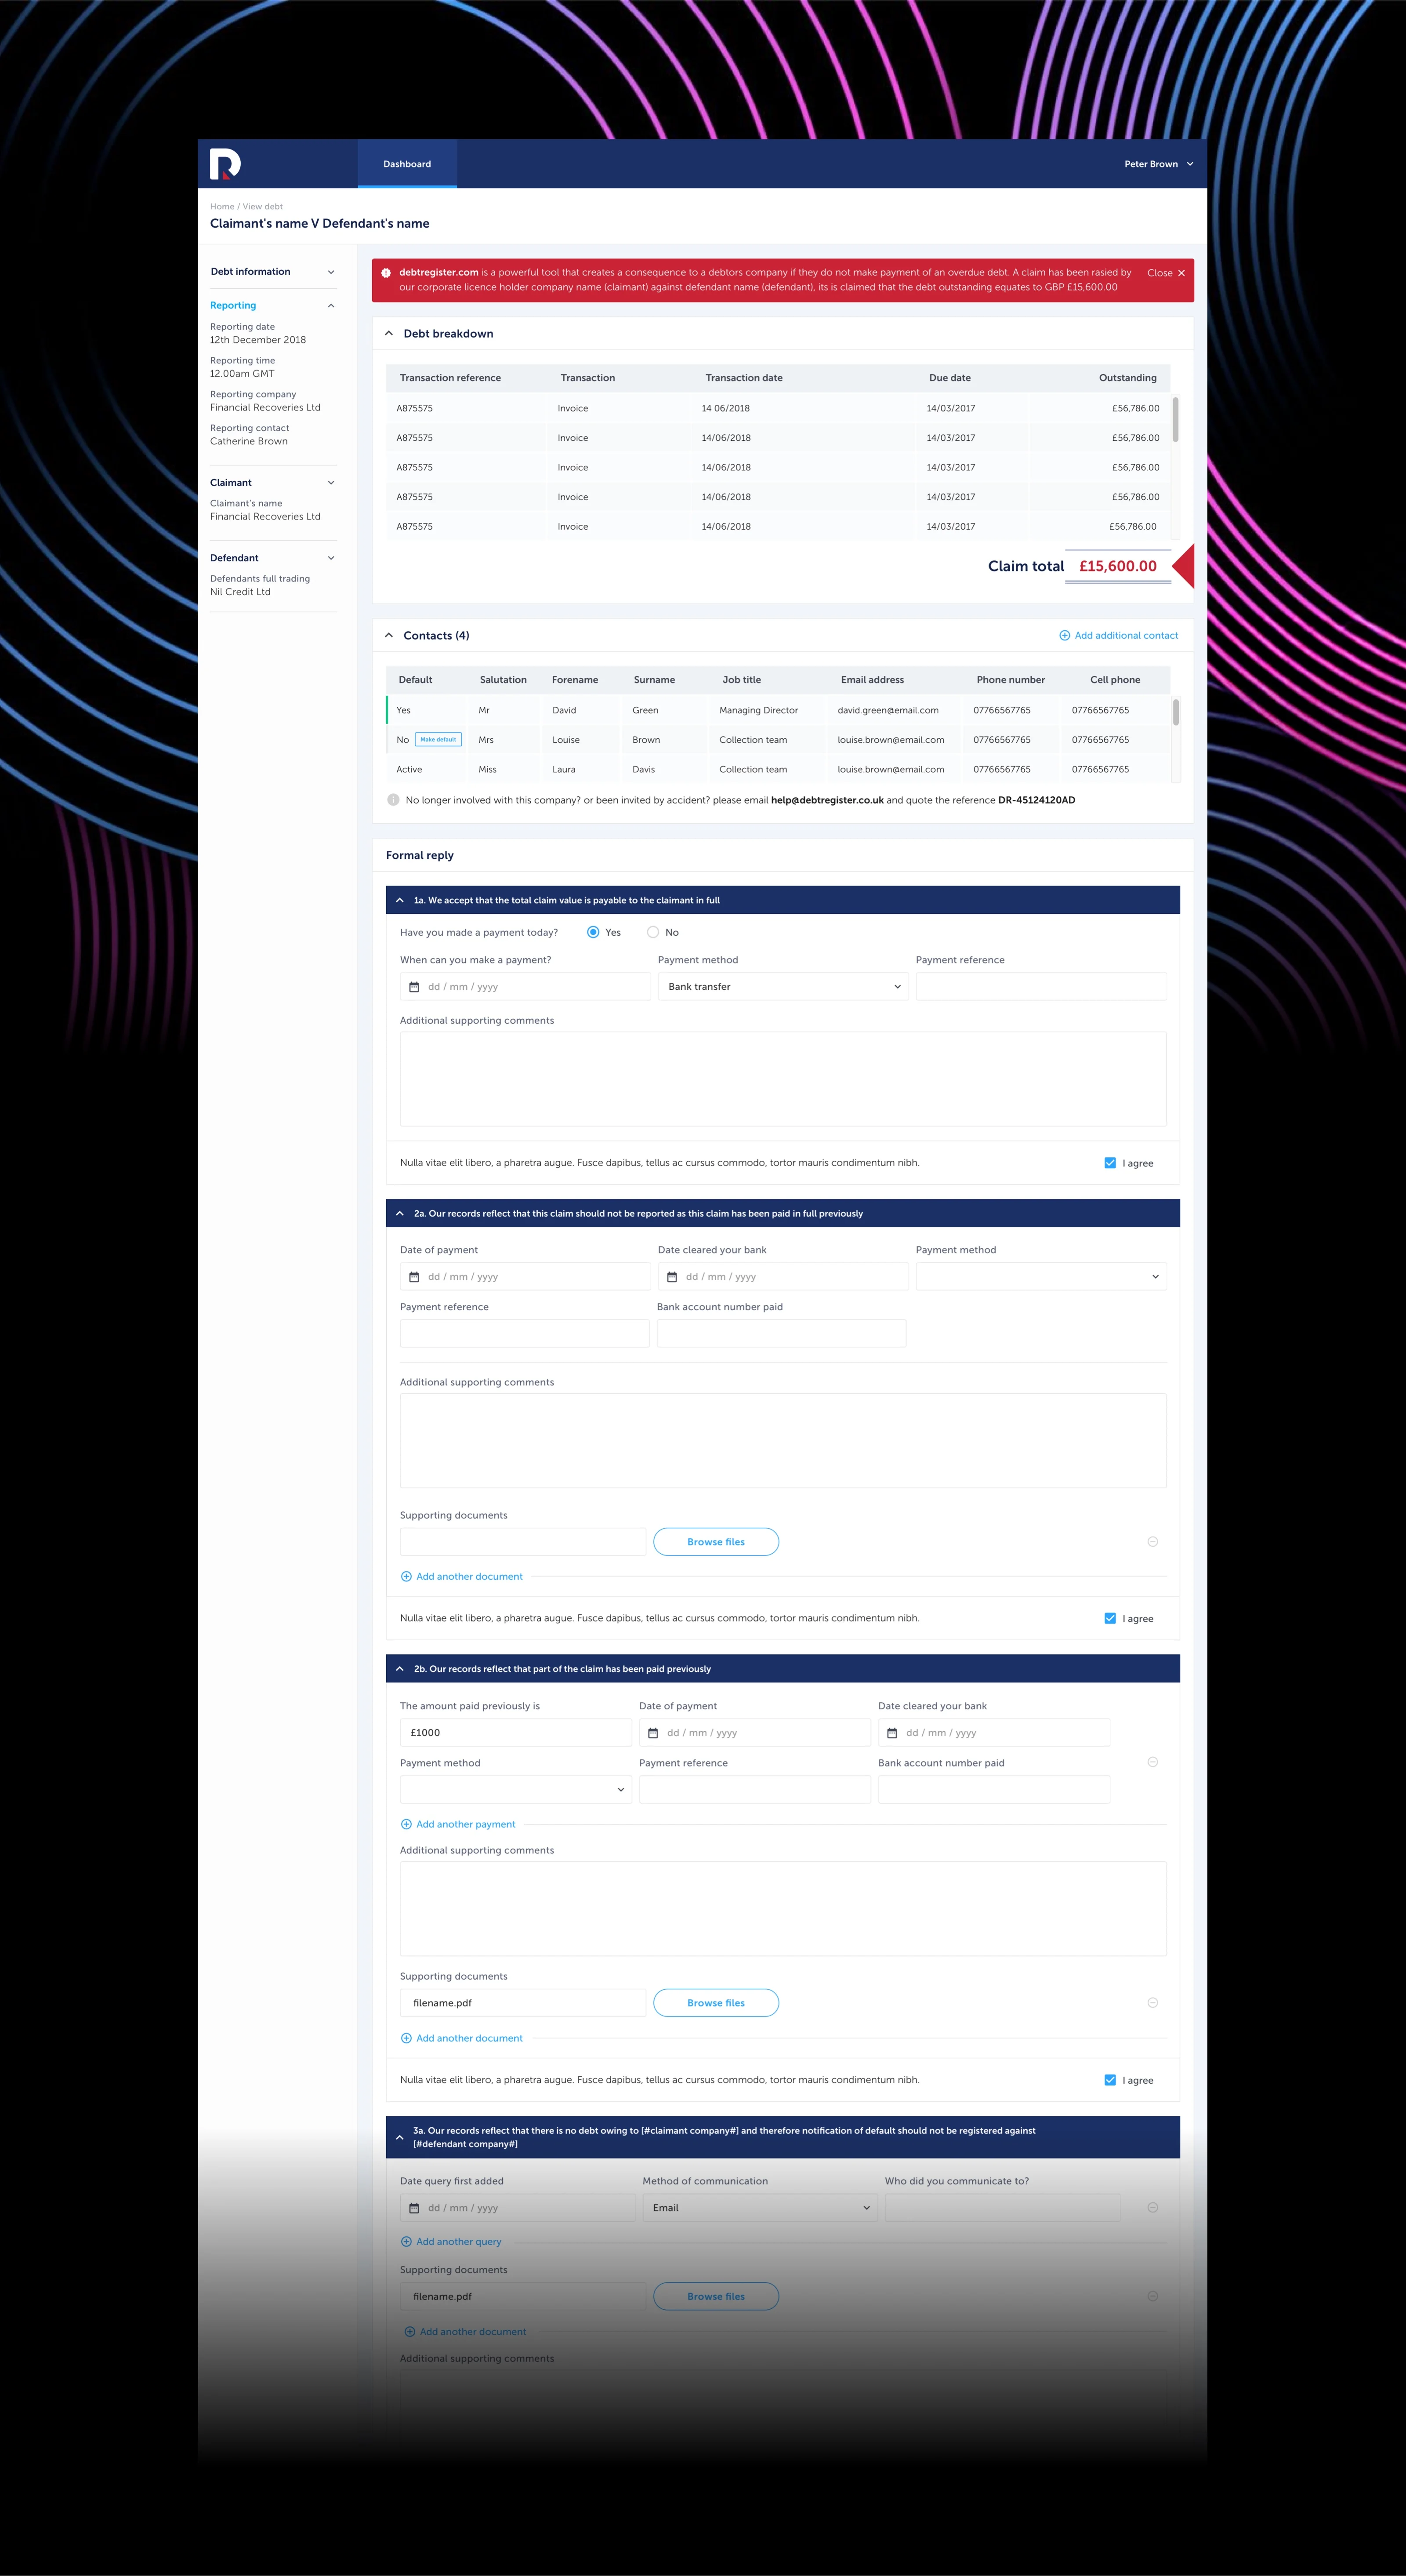
Task: Click the Debt Register logo icon
Action: tap(225, 164)
